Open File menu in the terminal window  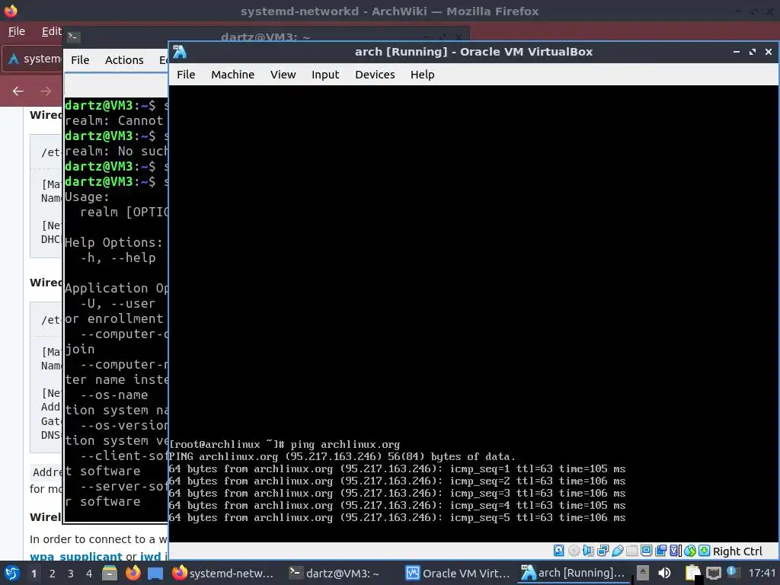[x=80, y=60]
